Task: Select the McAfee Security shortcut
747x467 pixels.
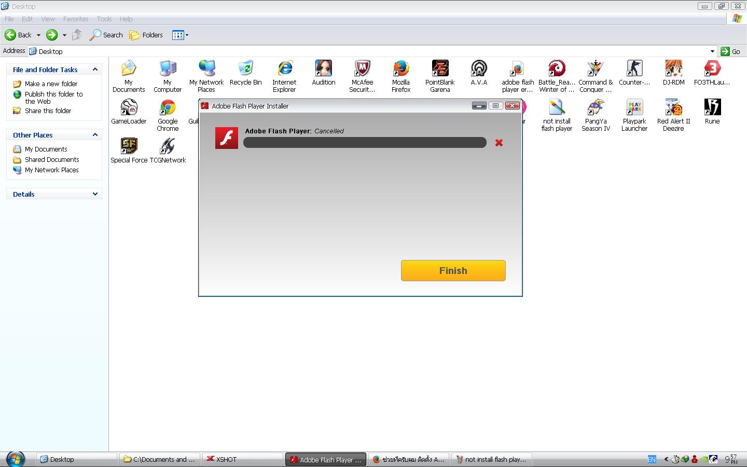Action: (x=362, y=76)
